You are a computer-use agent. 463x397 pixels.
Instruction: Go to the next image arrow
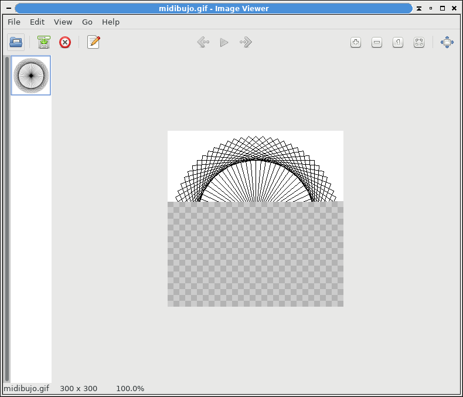coord(246,42)
